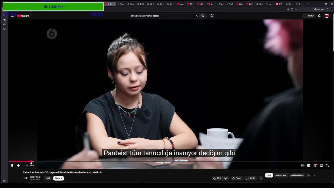The width and height of the screenshot is (334, 188).
Task: Enter fullscreen mode
Action: coord(327,165)
